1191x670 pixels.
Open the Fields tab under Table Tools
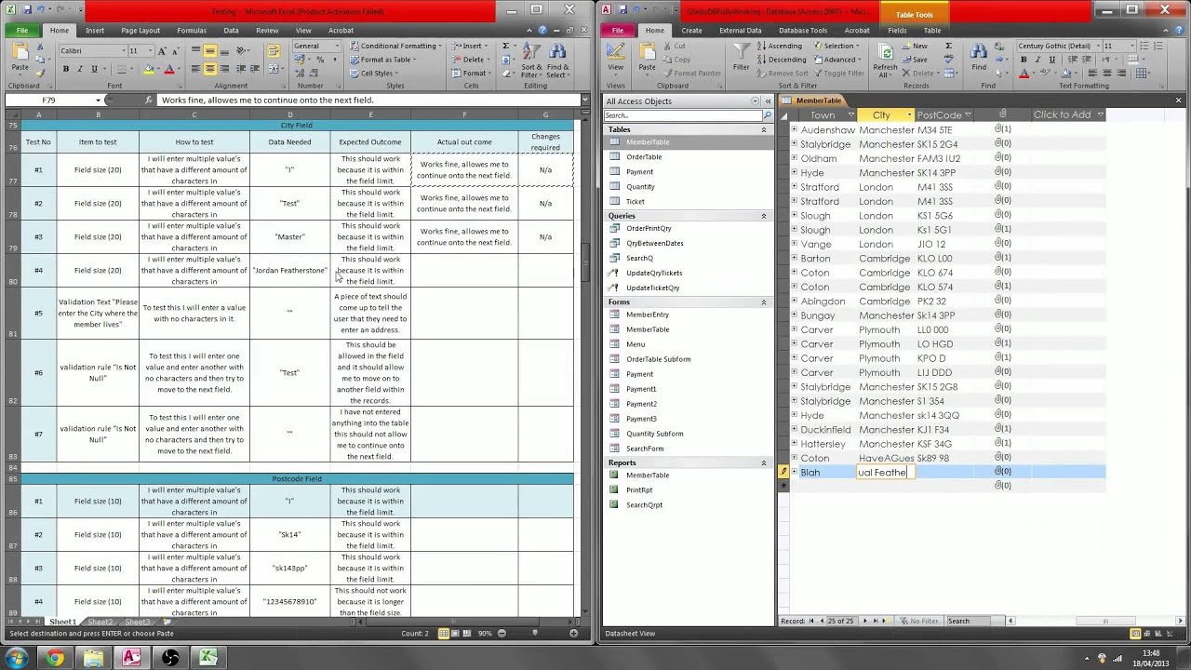tap(897, 30)
